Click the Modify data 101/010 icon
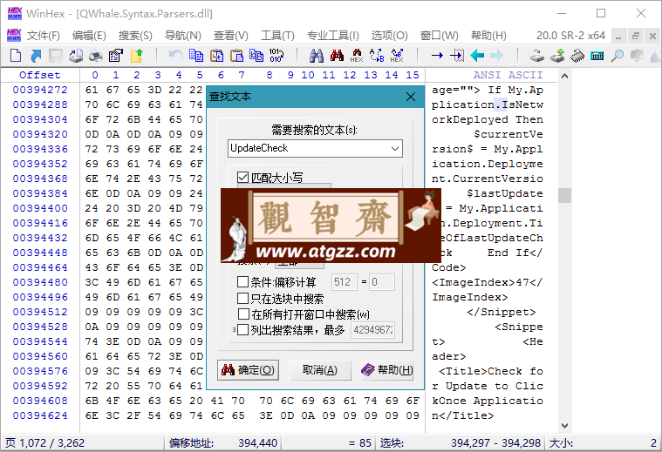This screenshot has height=452, width=662. point(276,55)
